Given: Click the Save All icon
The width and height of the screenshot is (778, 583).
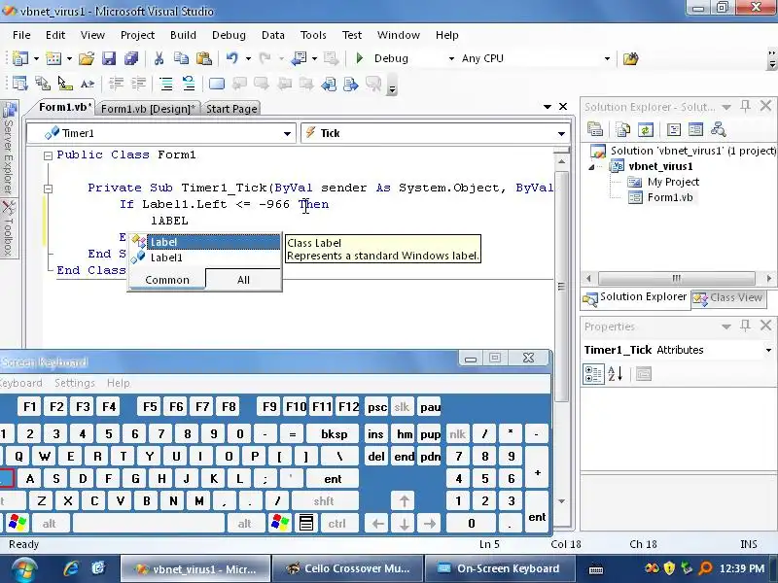Looking at the screenshot, I should (131, 58).
